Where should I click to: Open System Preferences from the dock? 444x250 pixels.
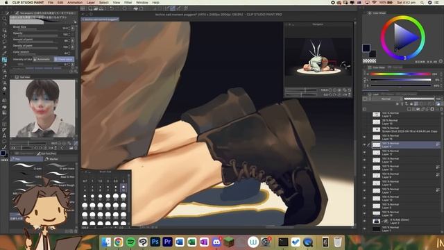point(265,242)
